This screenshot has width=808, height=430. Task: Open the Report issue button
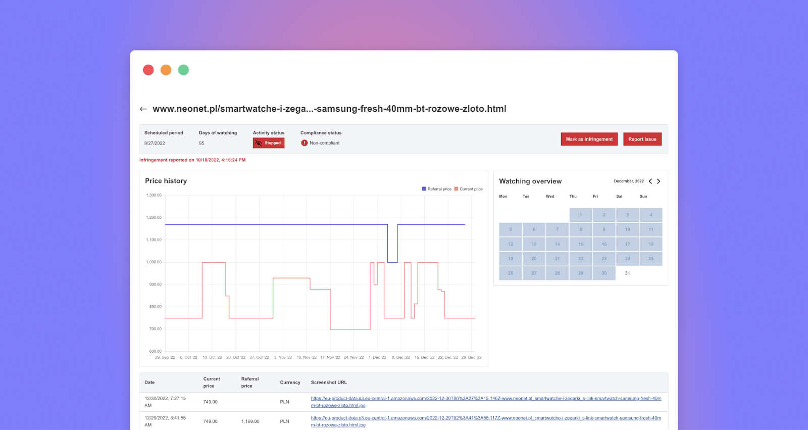[x=642, y=139]
